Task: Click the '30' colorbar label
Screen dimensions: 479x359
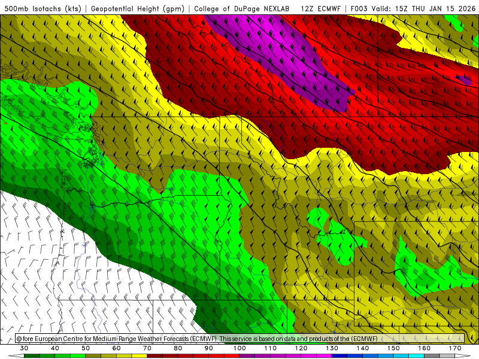Action: point(24,348)
